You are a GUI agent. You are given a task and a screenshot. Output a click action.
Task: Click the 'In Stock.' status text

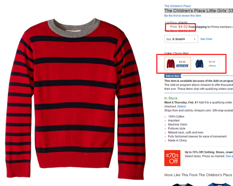(x=171, y=98)
